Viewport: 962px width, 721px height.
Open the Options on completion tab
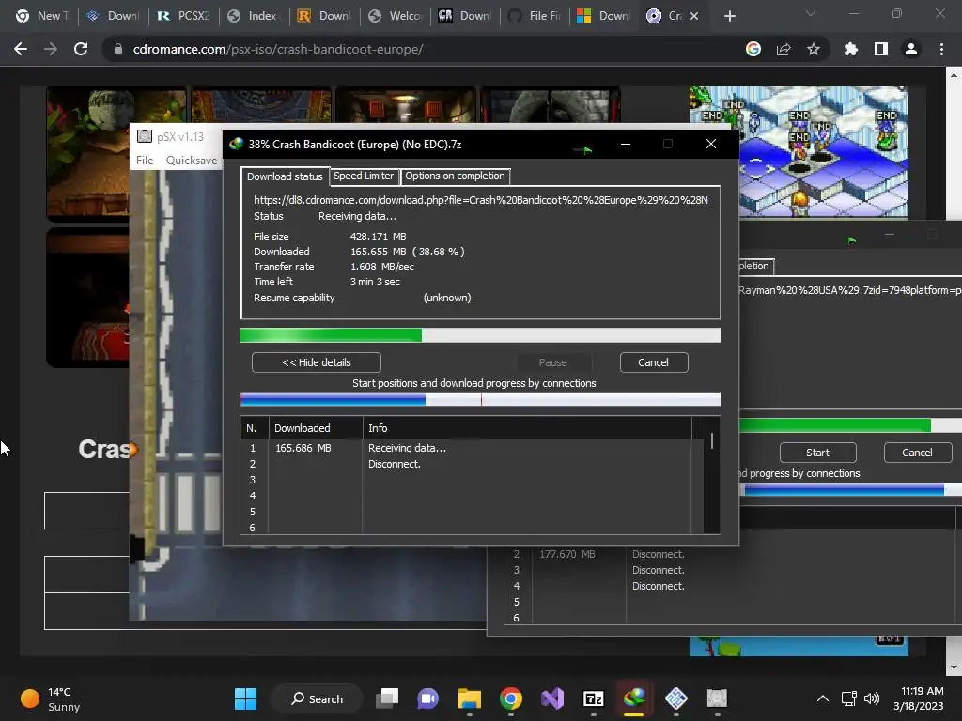tap(455, 176)
